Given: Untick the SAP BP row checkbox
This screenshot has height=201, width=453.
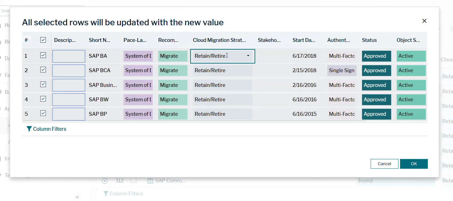Looking at the screenshot, I should (43, 113).
